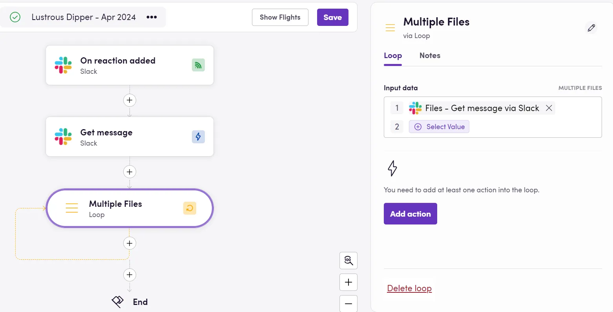Click the Show Flights button
Viewport: 613px width, 312px height.
[x=280, y=17]
